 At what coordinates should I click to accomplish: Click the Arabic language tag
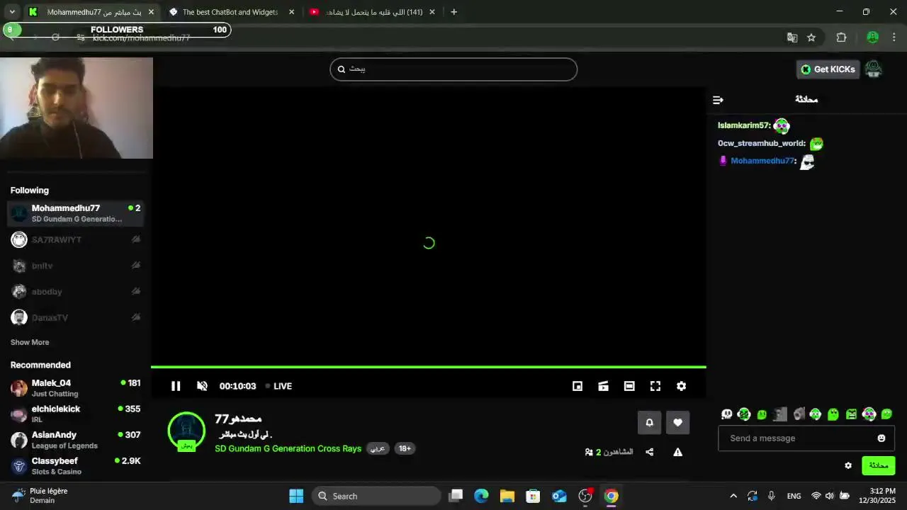[x=378, y=448]
